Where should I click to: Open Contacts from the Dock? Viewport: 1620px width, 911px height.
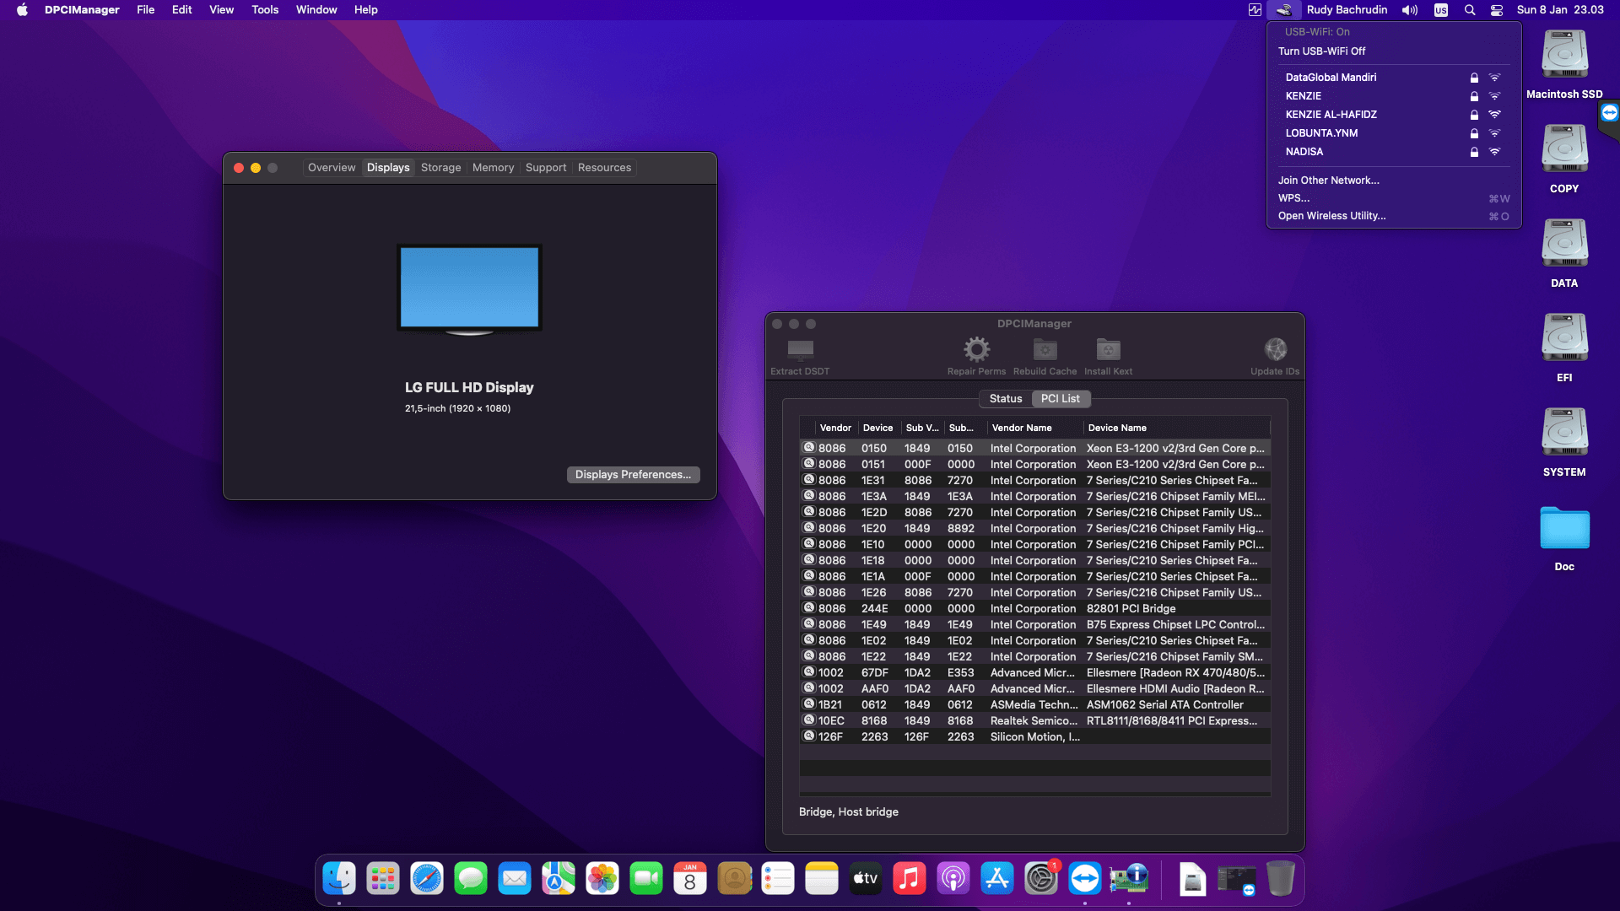[x=734, y=879]
